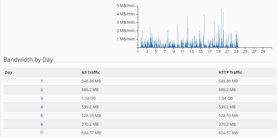Open day 4 bandwidth link
Viewport: 277px width, 137px height.
(x=42, y=107)
